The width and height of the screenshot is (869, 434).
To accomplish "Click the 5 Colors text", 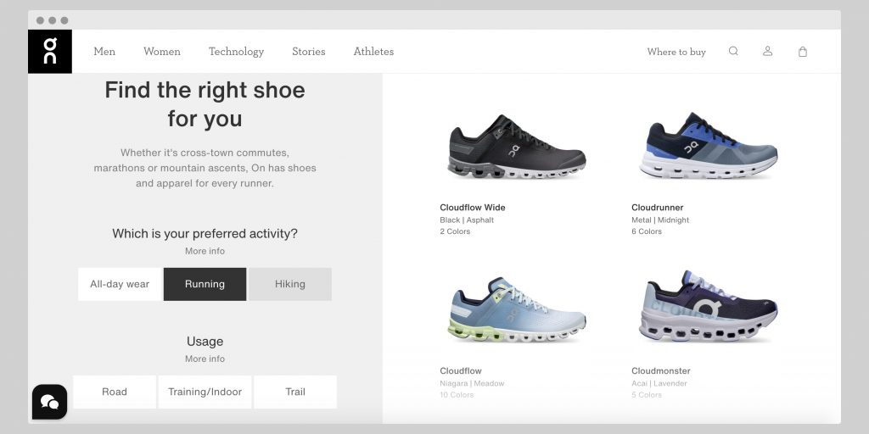I will [647, 395].
